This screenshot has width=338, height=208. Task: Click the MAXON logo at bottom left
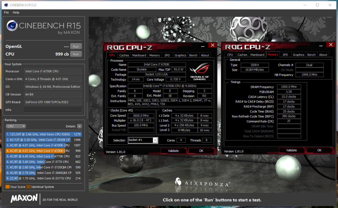click(x=24, y=198)
